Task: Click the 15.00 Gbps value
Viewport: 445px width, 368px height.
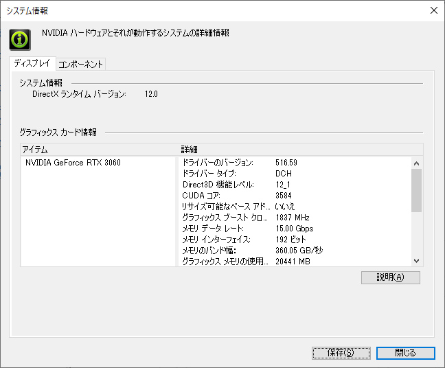Action: [x=295, y=229]
